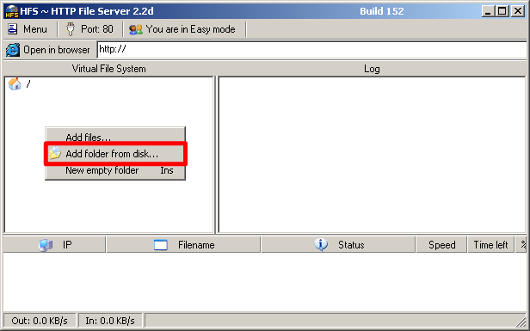
Task: Click the Status column header
Action: [338, 245]
